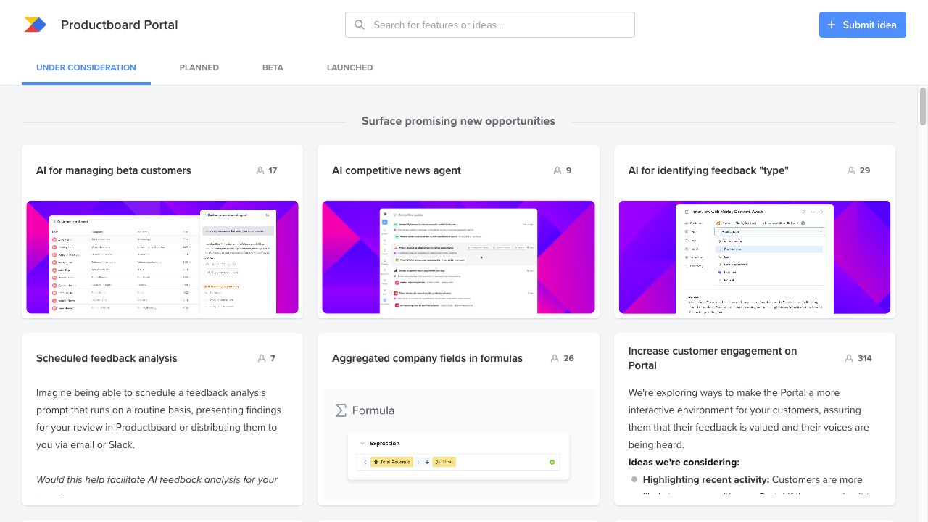Open the AI for managing beta customers card title

click(114, 170)
